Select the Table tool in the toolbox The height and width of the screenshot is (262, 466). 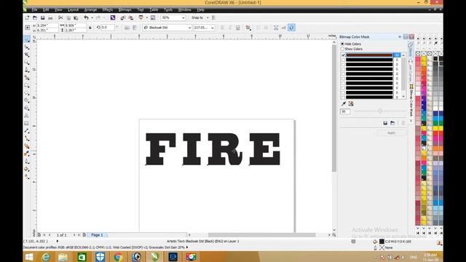27,123
